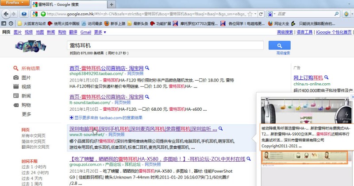The height and width of the screenshot is (186, 354).
Task: Click the green site identity icon
Action: [43, 14]
